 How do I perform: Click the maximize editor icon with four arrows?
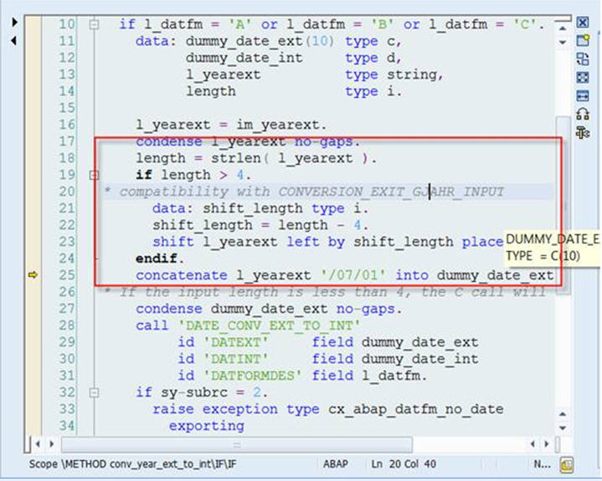tap(584, 78)
